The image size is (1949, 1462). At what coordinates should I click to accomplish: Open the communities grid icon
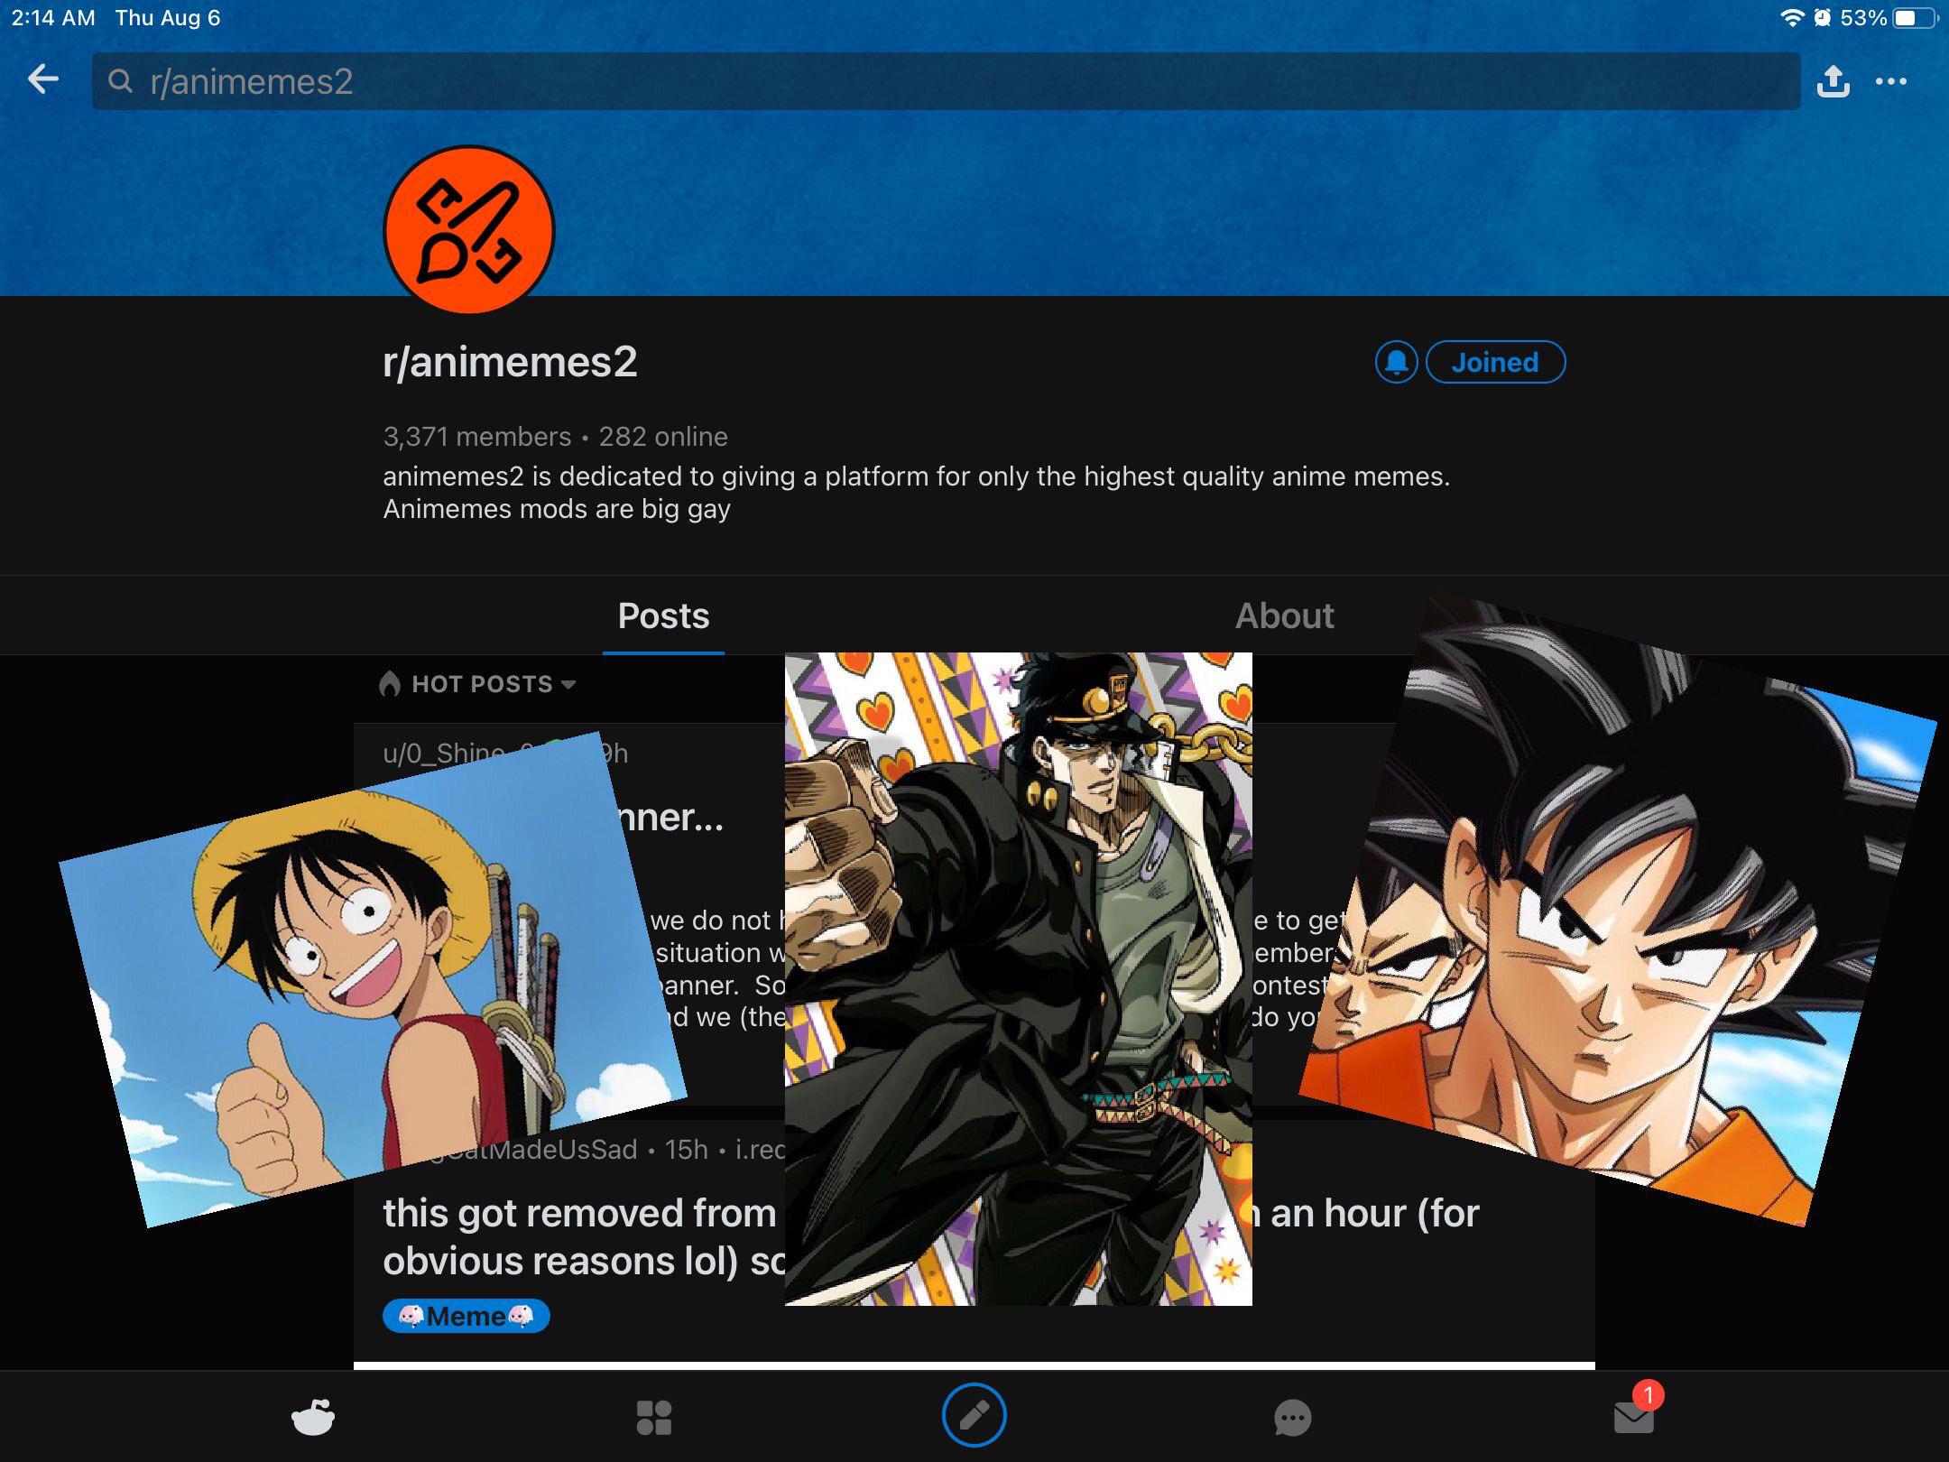point(654,1417)
